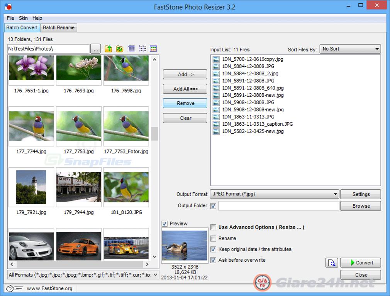Switch file browser to thumbnails view
Viewport: 390px width, 296px height.
point(153,49)
